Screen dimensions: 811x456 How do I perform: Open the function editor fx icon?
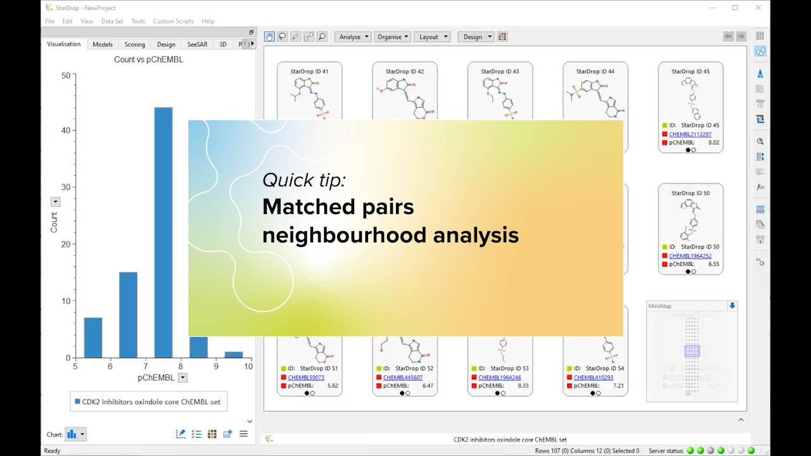760,187
